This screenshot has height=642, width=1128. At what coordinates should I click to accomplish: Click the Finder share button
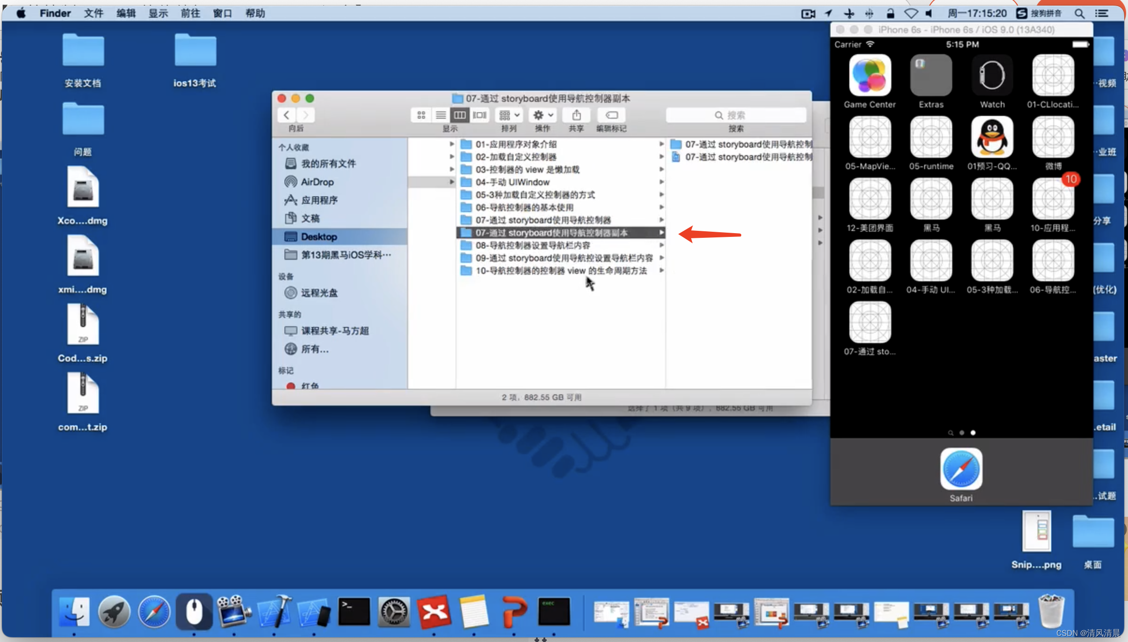pyautogui.click(x=576, y=115)
